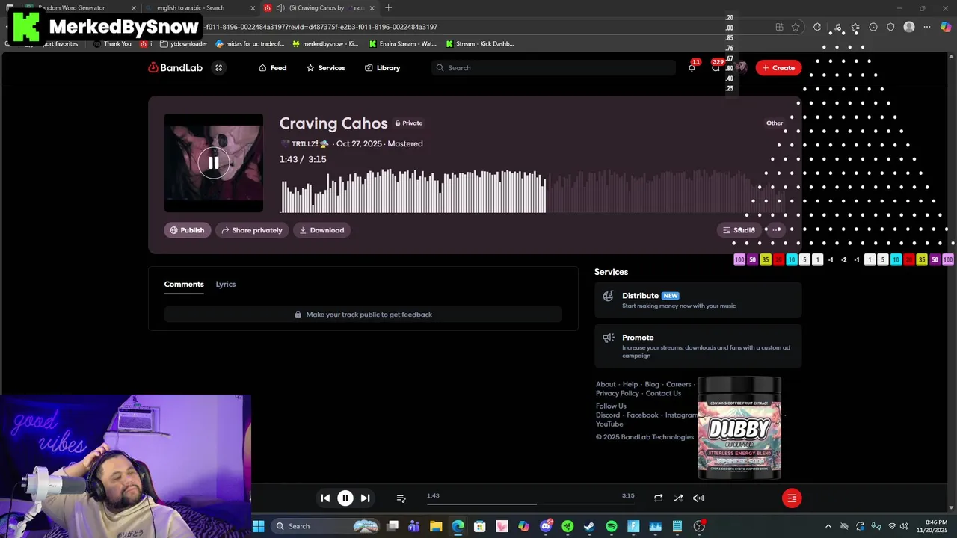Click the volume icon in player bar
The image size is (957, 538).
[x=698, y=498]
